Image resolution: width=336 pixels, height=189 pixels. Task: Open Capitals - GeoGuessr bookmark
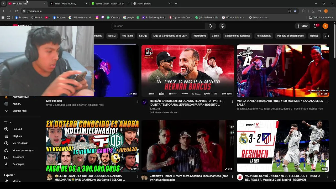[181, 18]
